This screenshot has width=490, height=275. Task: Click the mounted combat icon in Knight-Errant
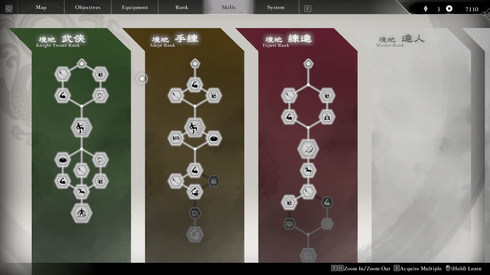(82, 192)
